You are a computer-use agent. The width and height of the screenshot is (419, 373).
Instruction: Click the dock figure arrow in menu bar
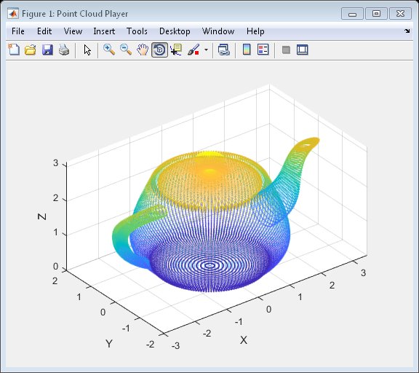click(x=407, y=31)
